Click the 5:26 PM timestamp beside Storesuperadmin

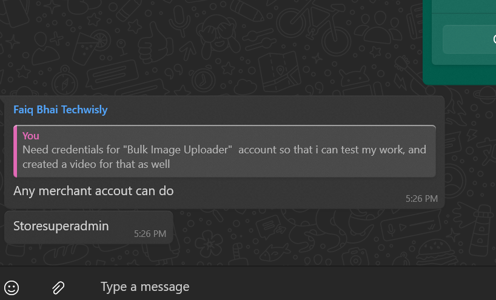coord(150,233)
